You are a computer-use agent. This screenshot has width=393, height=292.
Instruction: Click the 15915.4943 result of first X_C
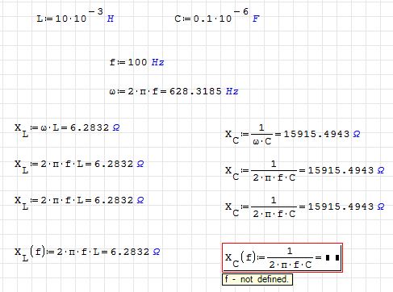(316, 134)
